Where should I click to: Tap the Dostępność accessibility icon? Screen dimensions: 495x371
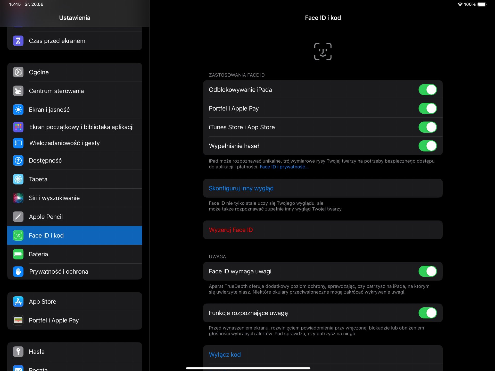point(18,161)
